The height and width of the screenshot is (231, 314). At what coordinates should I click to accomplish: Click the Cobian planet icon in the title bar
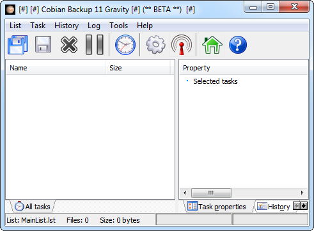point(10,10)
